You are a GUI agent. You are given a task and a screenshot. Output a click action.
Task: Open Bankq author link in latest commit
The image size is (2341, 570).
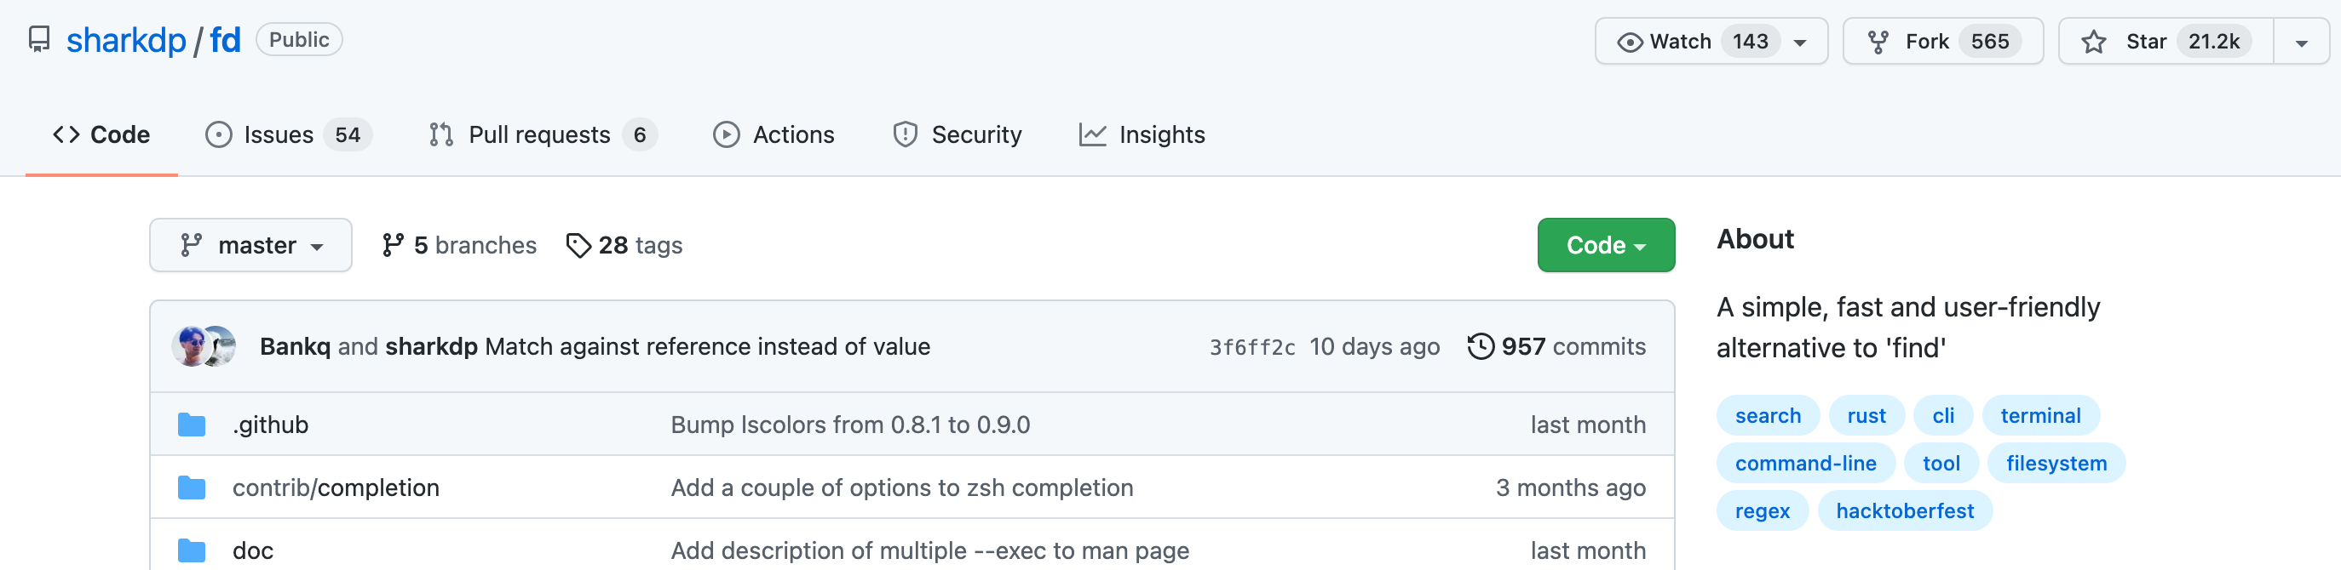(x=296, y=347)
